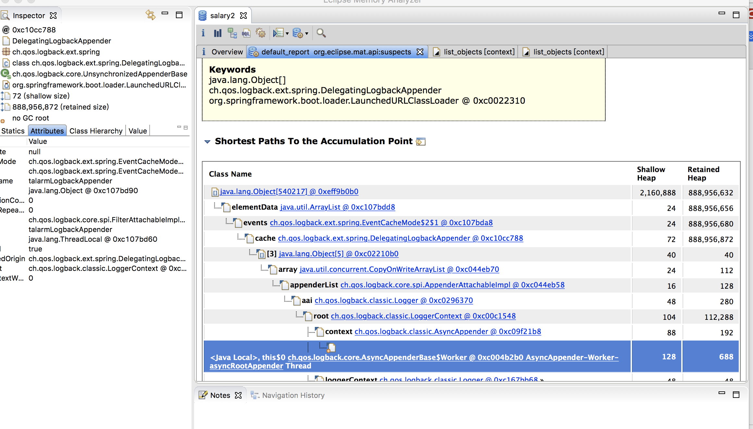The height and width of the screenshot is (429, 753).
Task: Close the Inspector view tab
Action: pos(54,16)
